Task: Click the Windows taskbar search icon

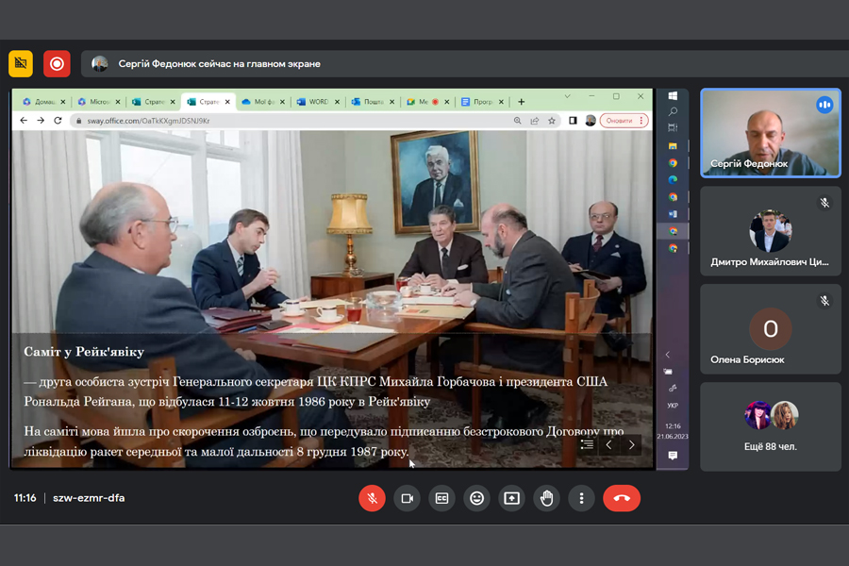Action: 673,111
